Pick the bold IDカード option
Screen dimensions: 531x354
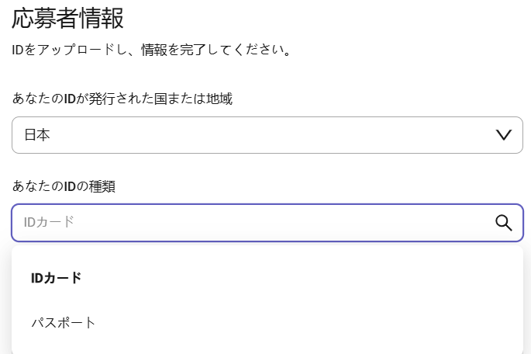(57, 278)
